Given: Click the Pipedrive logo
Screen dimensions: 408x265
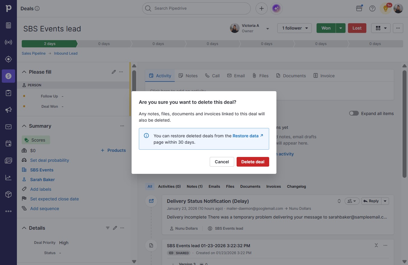Looking at the screenshot, I should pos(8,8).
